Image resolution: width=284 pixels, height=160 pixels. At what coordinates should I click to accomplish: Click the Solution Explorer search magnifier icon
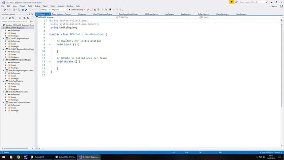[31, 22]
